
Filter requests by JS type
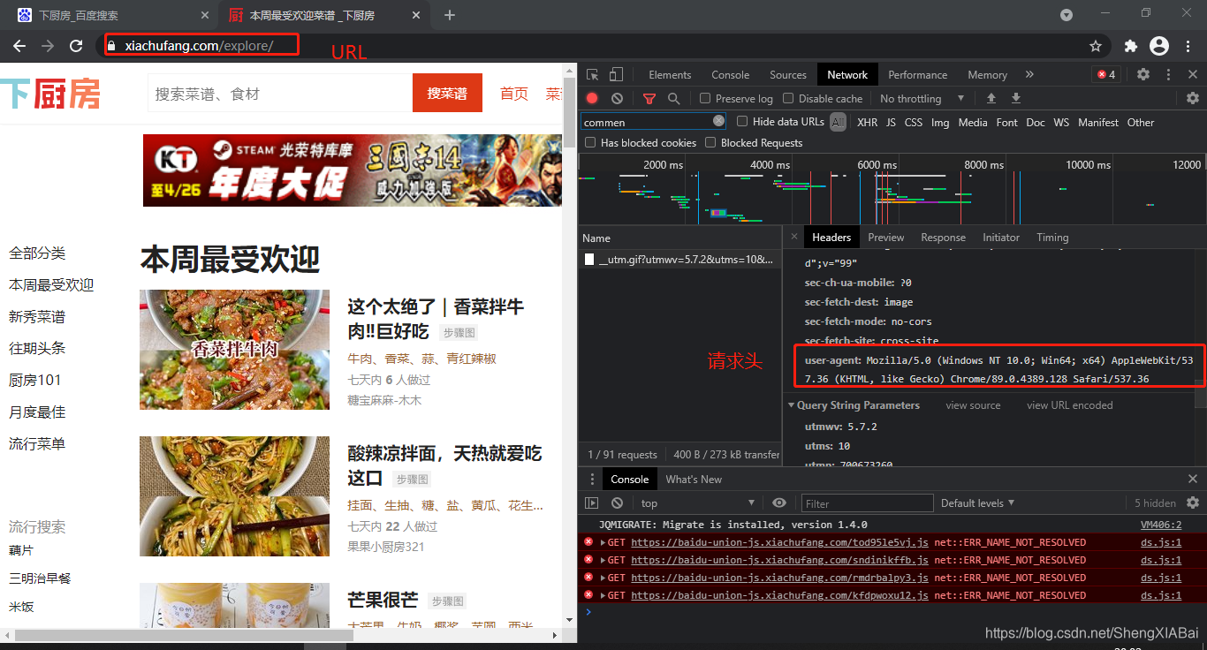click(x=891, y=123)
